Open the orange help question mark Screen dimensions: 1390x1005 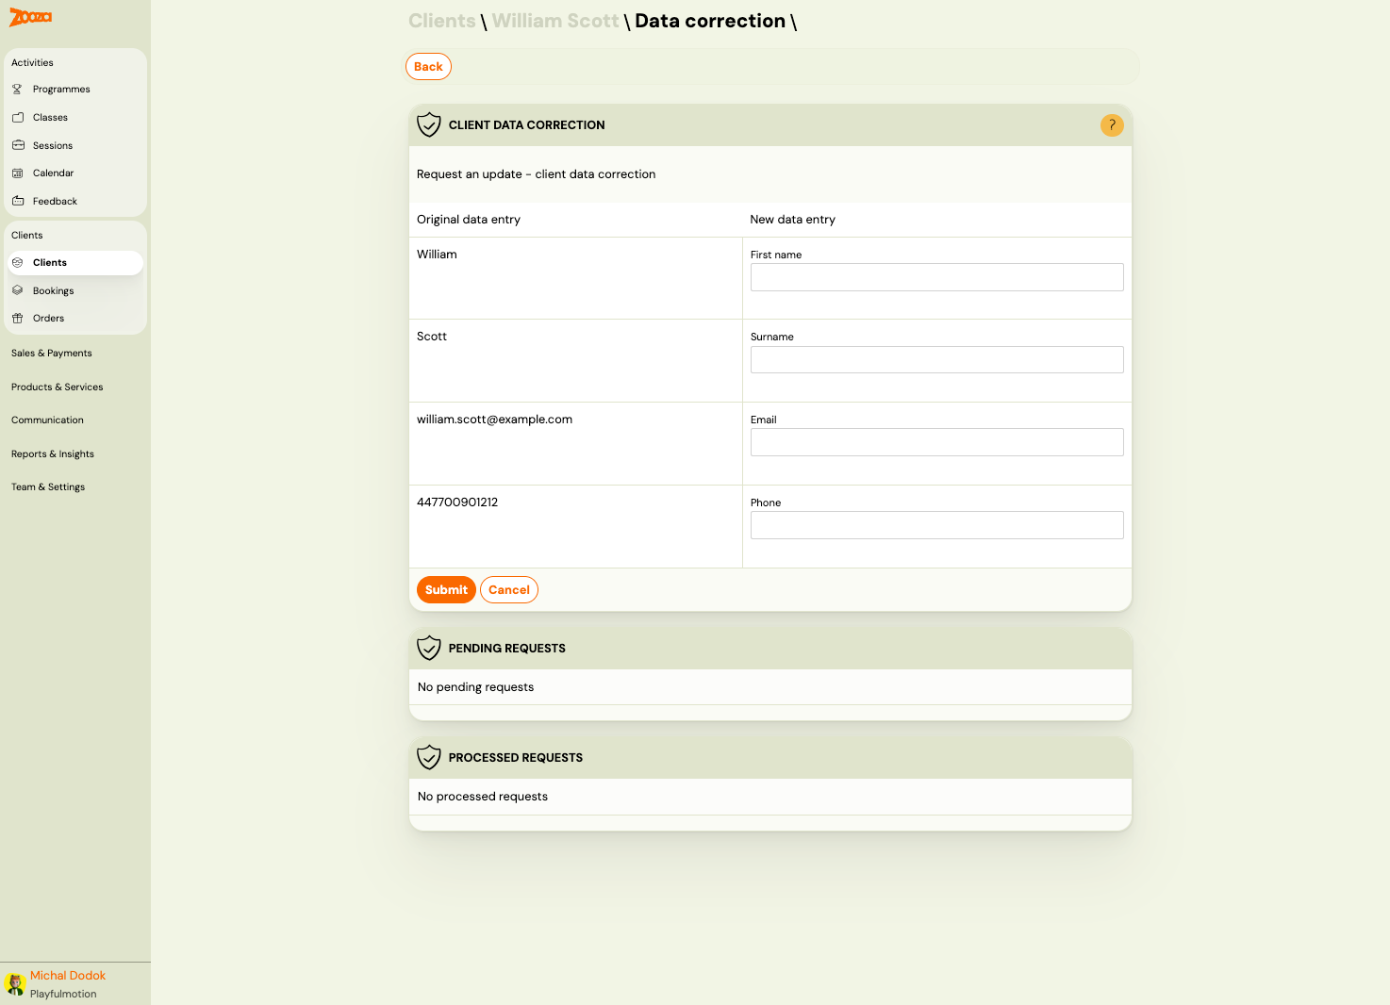1112,124
